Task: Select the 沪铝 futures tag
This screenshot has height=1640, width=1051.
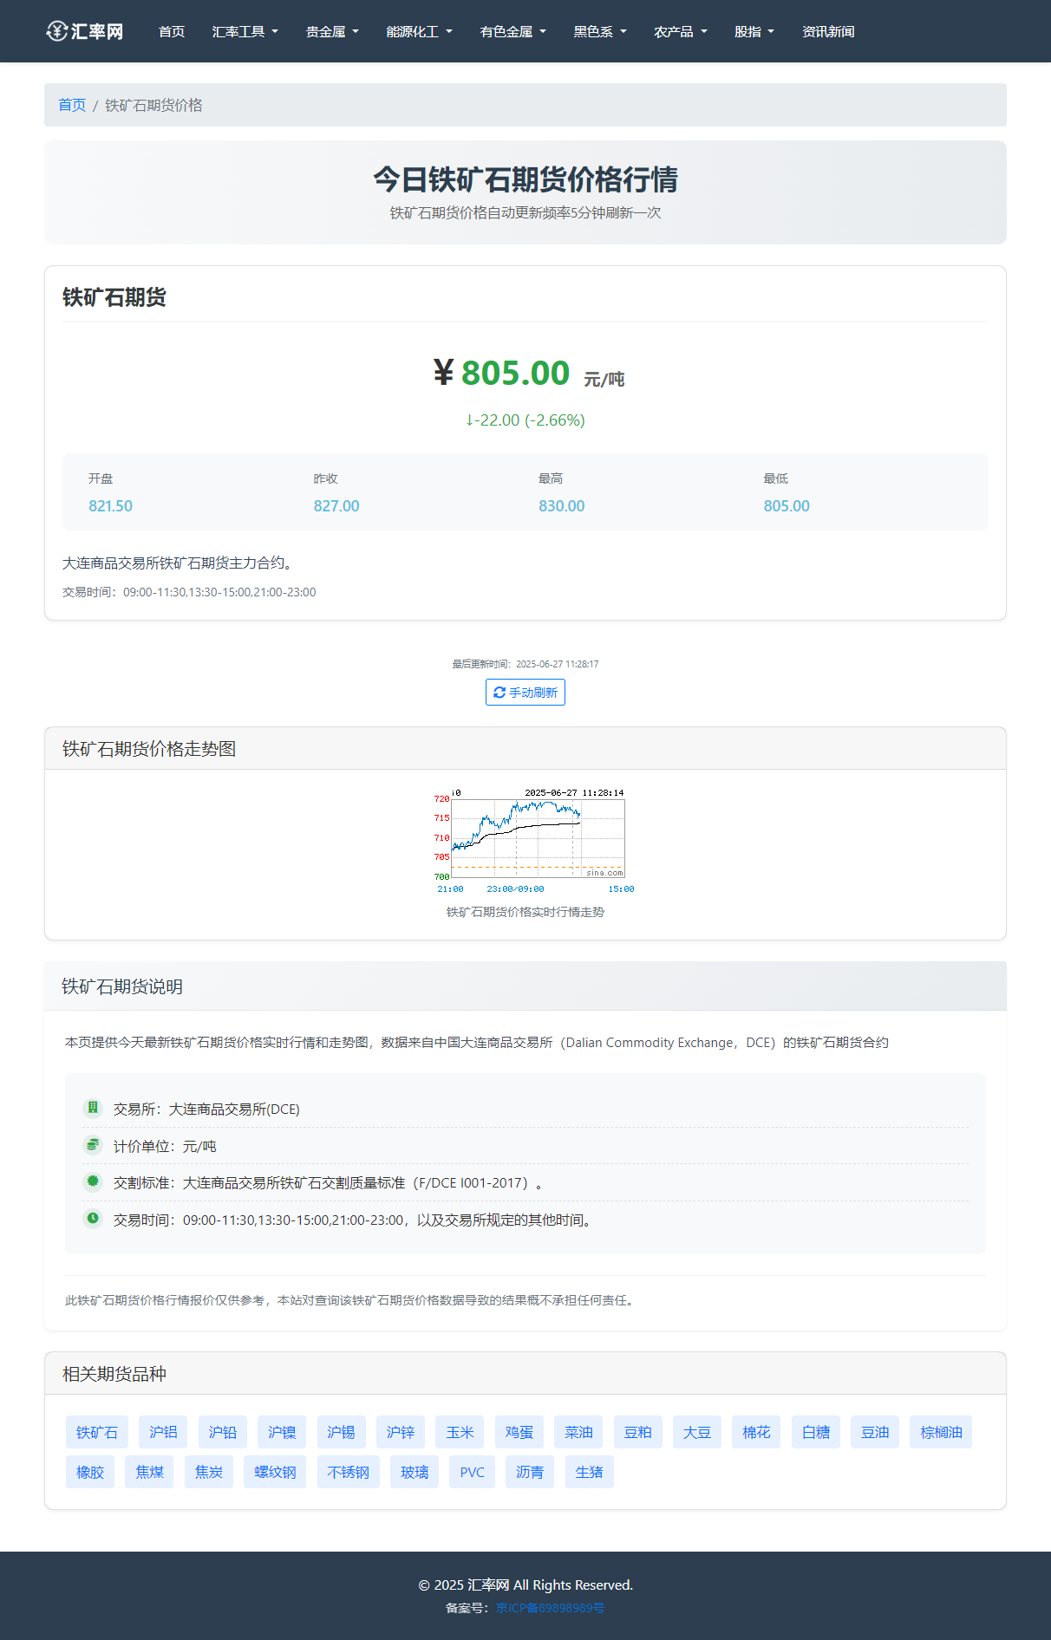Action: click(163, 1432)
